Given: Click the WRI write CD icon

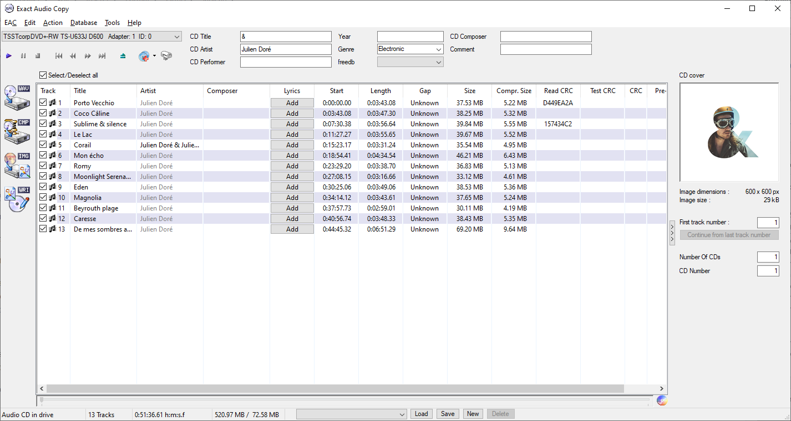Looking at the screenshot, I should click(17, 199).
